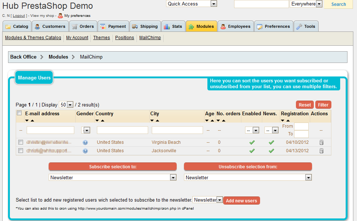357x221 pixels.
Task: Click the Add new users button
Action: pos(241,201)
